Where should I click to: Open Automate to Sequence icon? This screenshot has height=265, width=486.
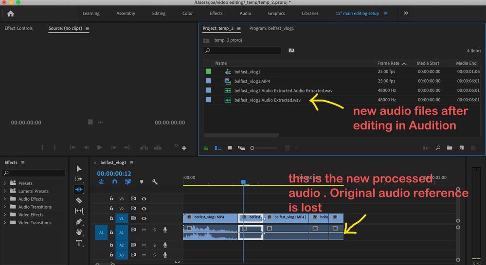pos(426,148)
